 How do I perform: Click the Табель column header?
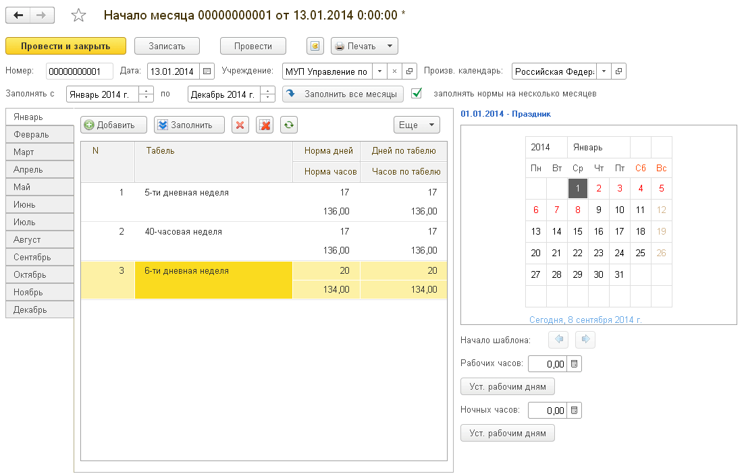[x=213, y=162]
